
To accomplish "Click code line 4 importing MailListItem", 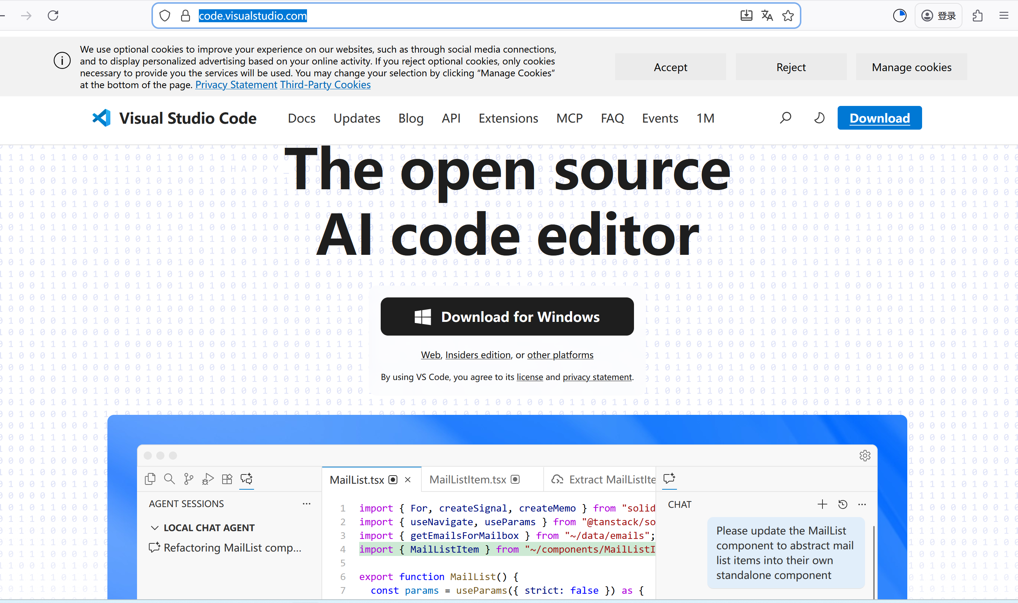I will coord(507,549).
